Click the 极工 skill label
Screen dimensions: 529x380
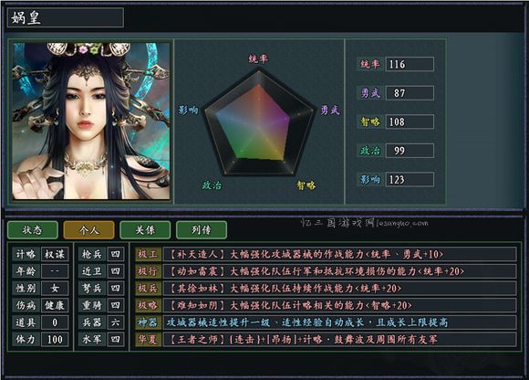pos(148,254)
